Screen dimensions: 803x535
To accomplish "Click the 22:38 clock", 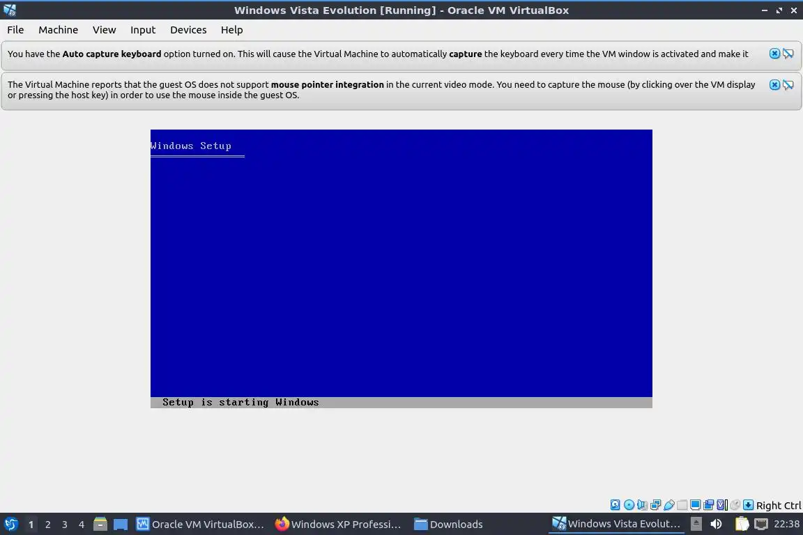I will (x=786, y=524).
